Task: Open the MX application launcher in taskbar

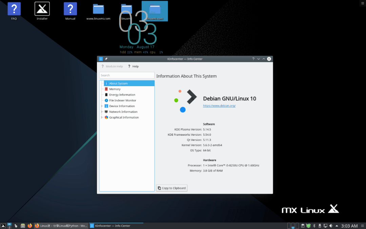Action: 3,226
